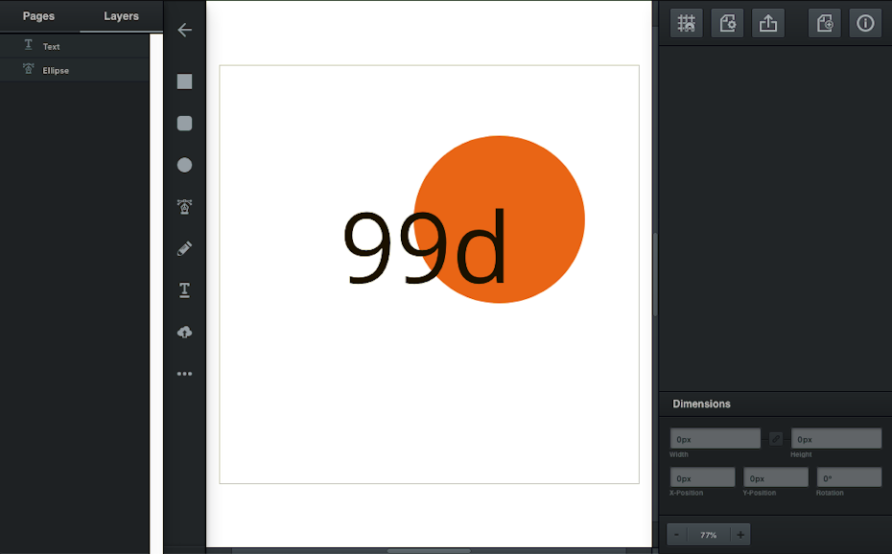
Task: Open the info panel icon
Action: 865,24
